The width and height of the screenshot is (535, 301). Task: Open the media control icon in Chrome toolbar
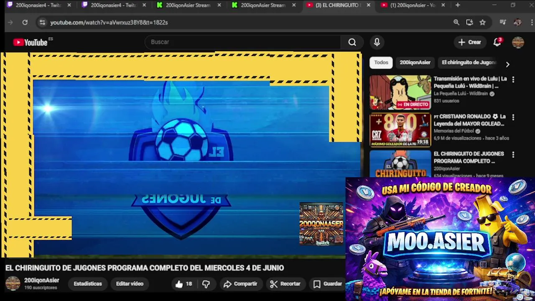[503, 23]
